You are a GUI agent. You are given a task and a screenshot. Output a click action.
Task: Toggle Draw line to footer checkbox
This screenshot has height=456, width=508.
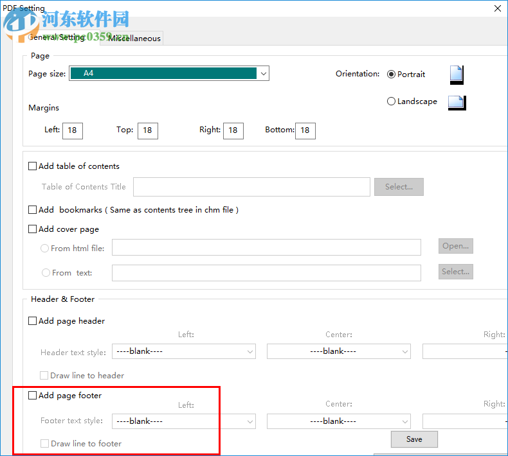click(x=45, y=443)
